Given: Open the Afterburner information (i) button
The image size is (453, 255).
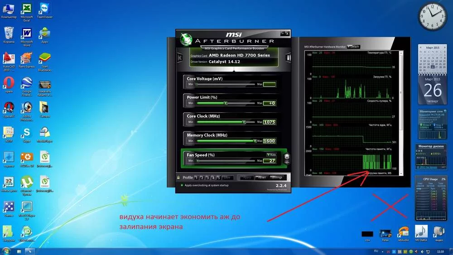Looking at the screenshot, I should (288, 58).
